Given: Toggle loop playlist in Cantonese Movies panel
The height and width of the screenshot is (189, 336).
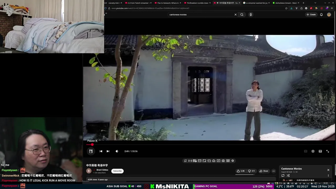Looking at the screenshot, I should [283, 175].
